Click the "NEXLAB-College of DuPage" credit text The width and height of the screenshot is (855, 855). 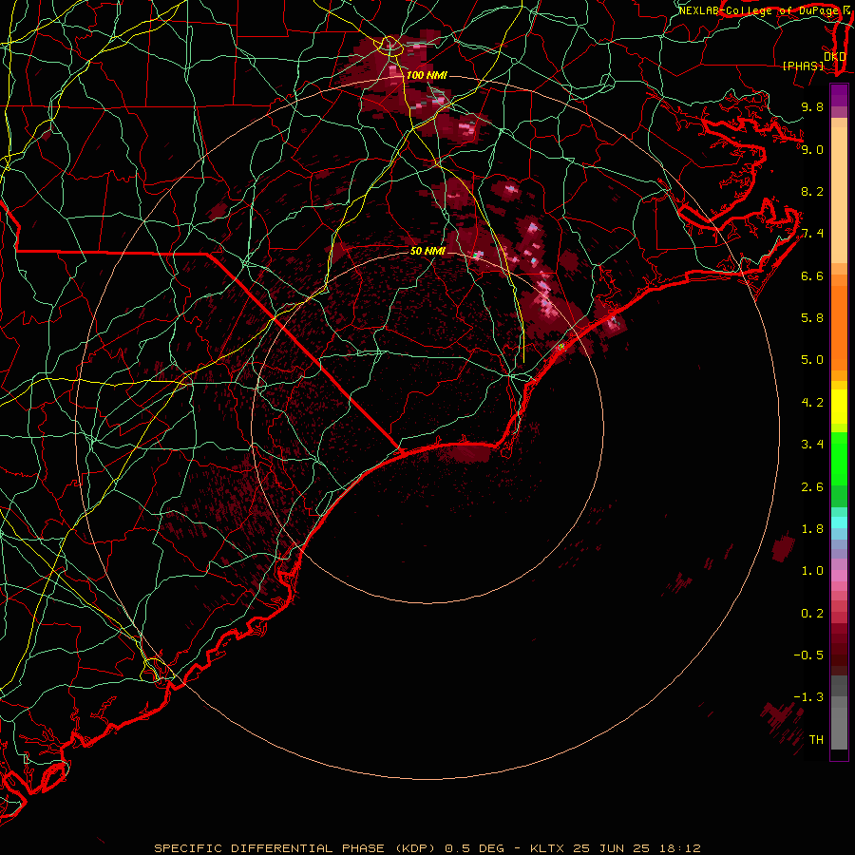click(758, 10)
